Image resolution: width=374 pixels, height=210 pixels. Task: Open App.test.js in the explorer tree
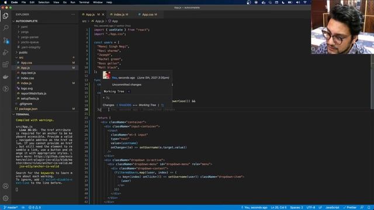pos(28,73)
